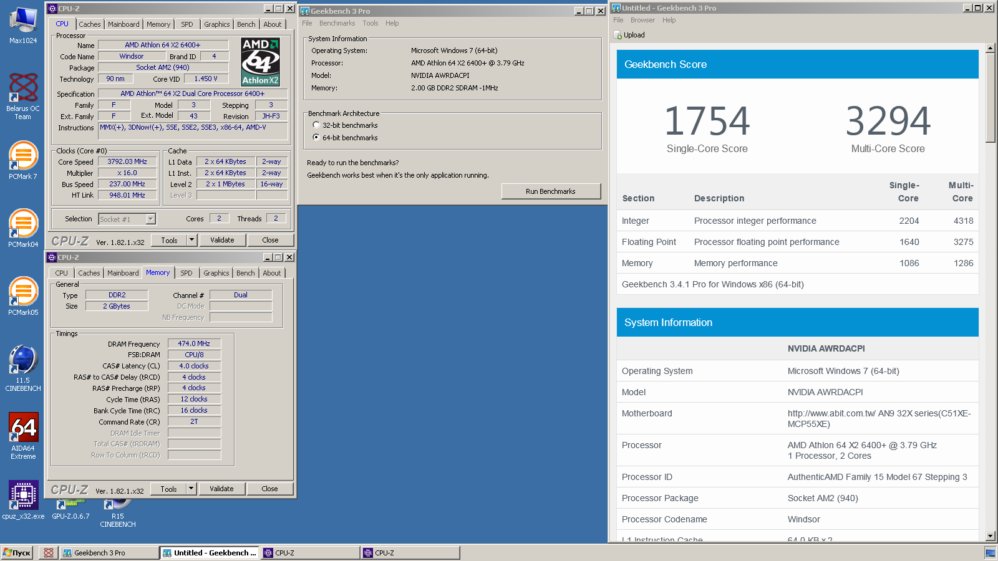Open File menu in Geekbench results window
998x561 pixels.
tap(618, 20)
